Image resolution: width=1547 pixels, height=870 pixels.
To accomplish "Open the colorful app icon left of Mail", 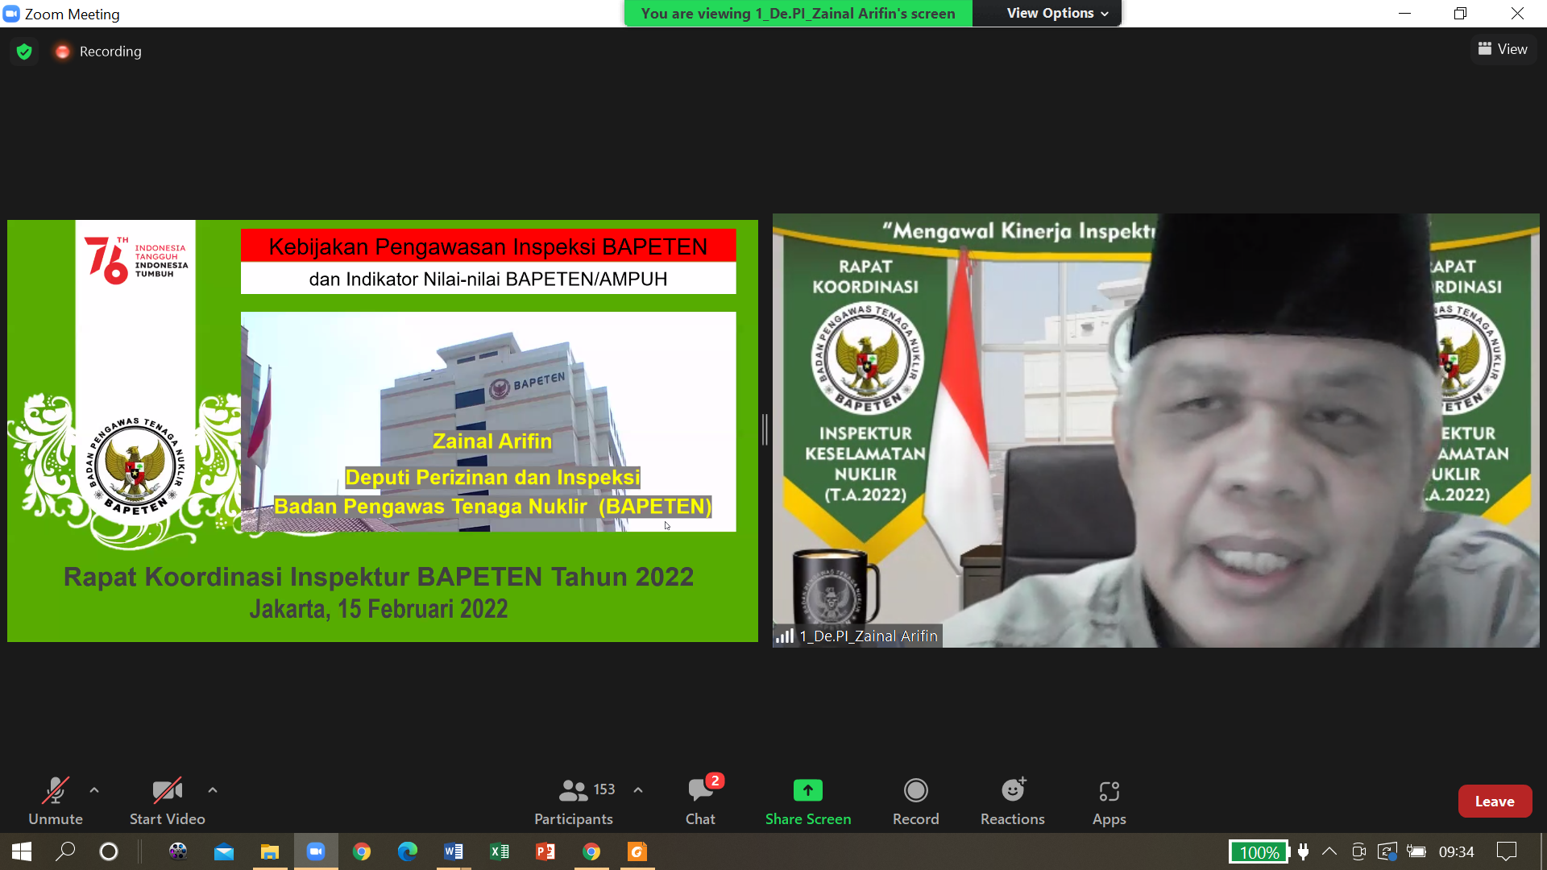I will pyautogui.click(x=178, y=851).
